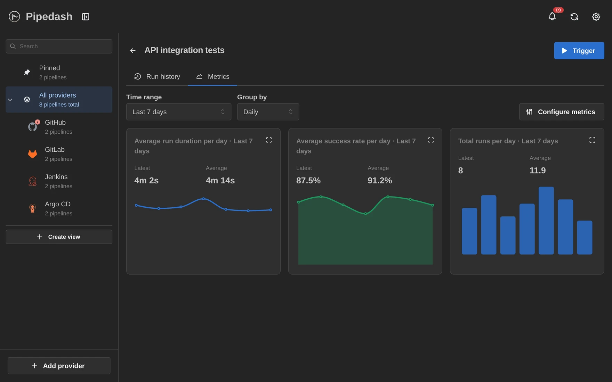Expand the Average run duration chart
The image size is (612, 382).
click(x=269, y=140)
